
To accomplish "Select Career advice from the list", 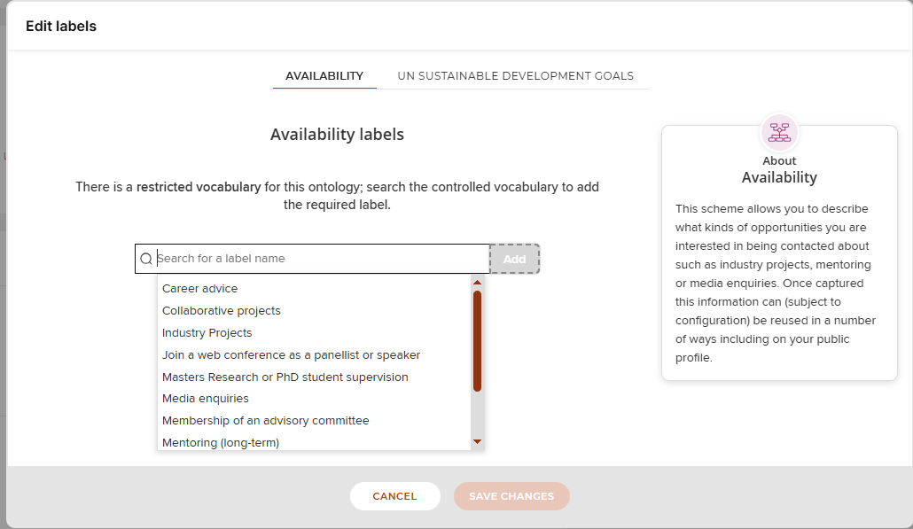I will 200,289.
